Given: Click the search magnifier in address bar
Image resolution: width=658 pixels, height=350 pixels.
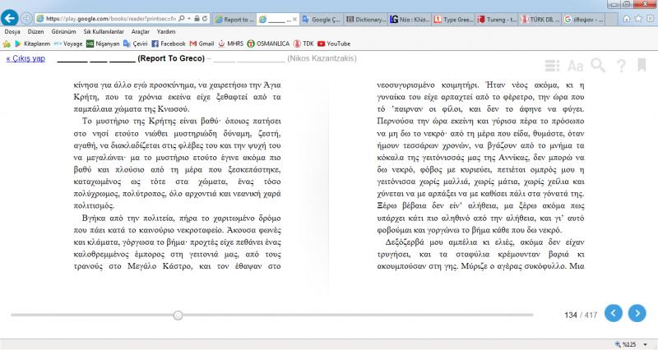Looking at the screenshot, I should coord(181,18).
